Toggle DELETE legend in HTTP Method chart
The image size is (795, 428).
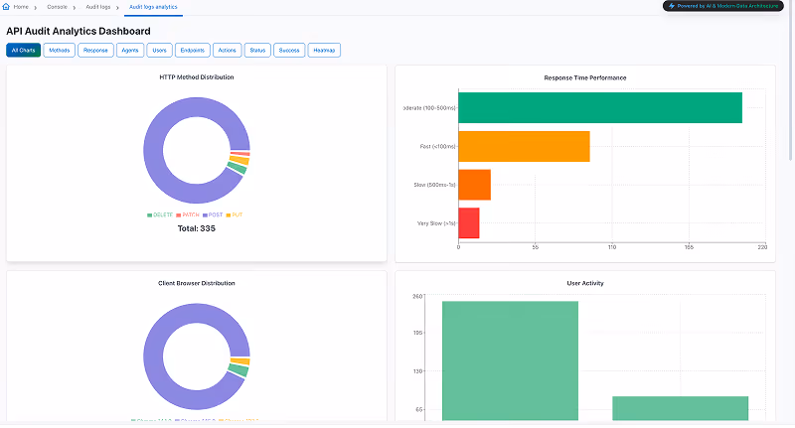pyautogui.click(x=160, y=214)
